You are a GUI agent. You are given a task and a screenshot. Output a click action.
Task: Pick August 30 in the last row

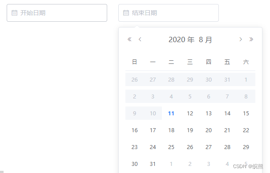pyautogui.click(x=134, y=164)
